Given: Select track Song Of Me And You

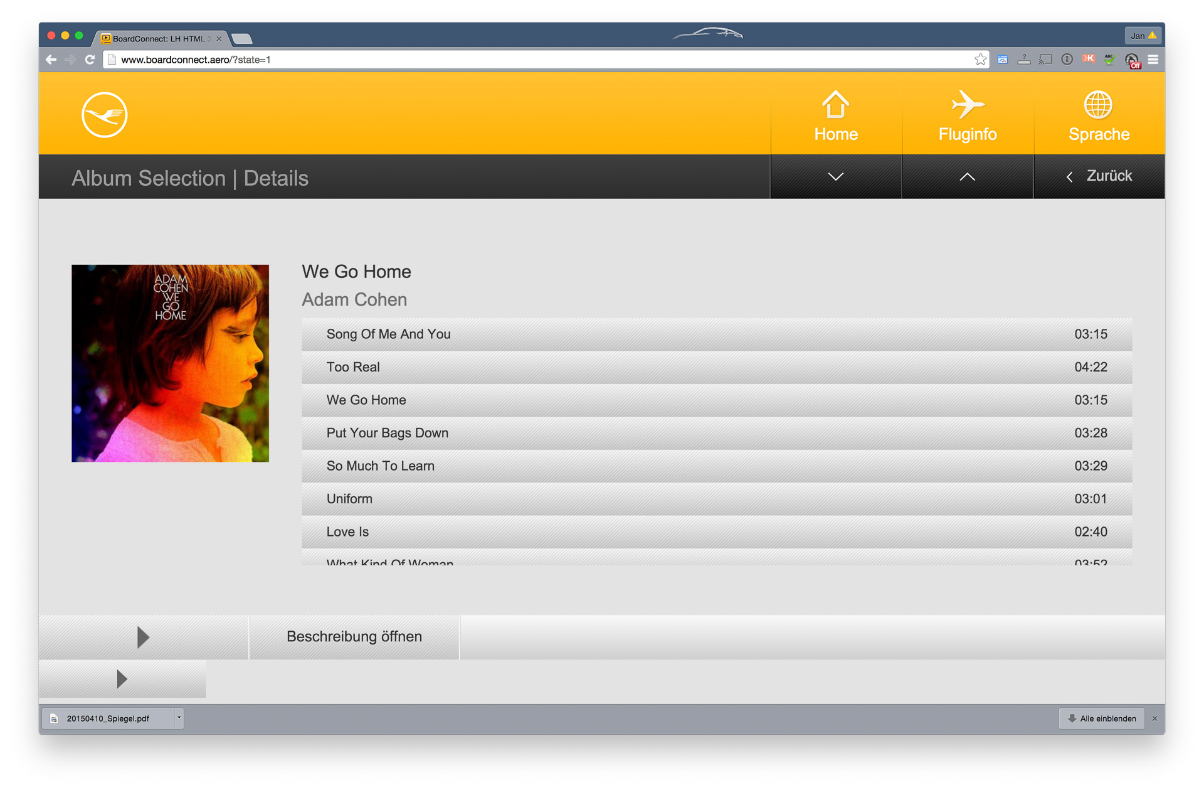Looking at the screenshot, I should (x=717, y=334).
